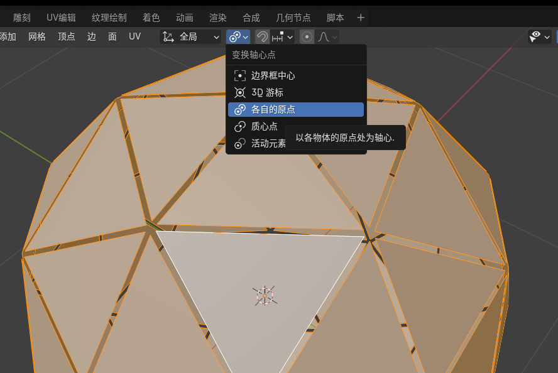This screenshot has height=373, width=558.
Task: Open the visibility and selectability eye dropdown
Action: (540, 37)
